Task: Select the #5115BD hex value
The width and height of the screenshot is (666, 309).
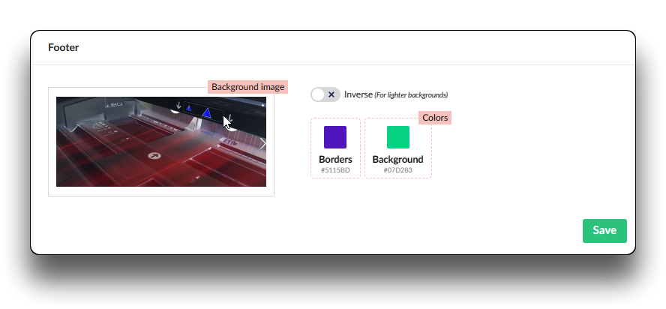Action: point(335,170)
